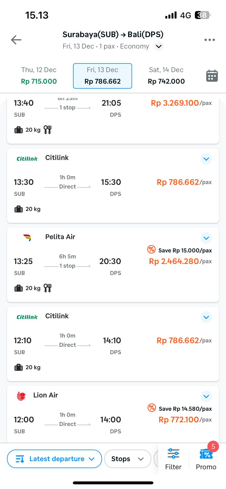Expand the 12:10 Citilink flight details
This screenshot has height=489, width=226.
point(206,317)
